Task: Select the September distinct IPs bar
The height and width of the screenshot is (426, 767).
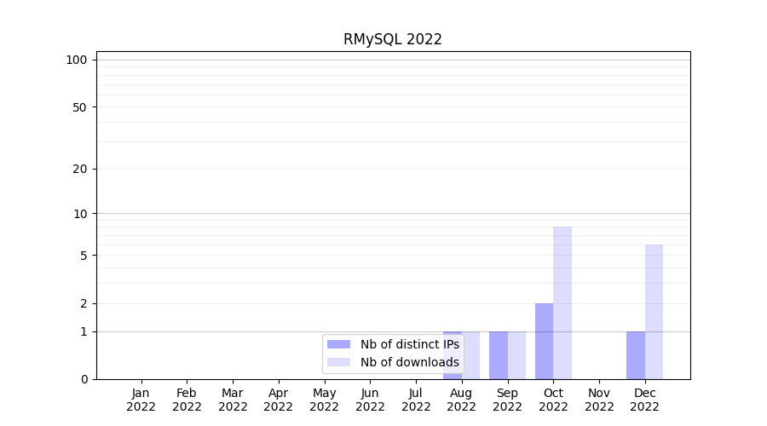Action: (499, 355)
